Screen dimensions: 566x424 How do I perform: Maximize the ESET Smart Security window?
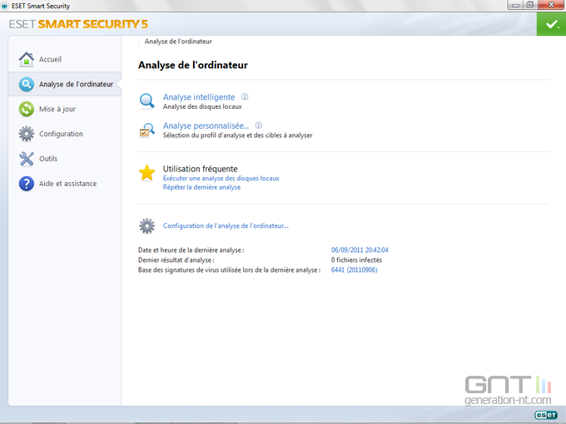click(x=530, y=5)
